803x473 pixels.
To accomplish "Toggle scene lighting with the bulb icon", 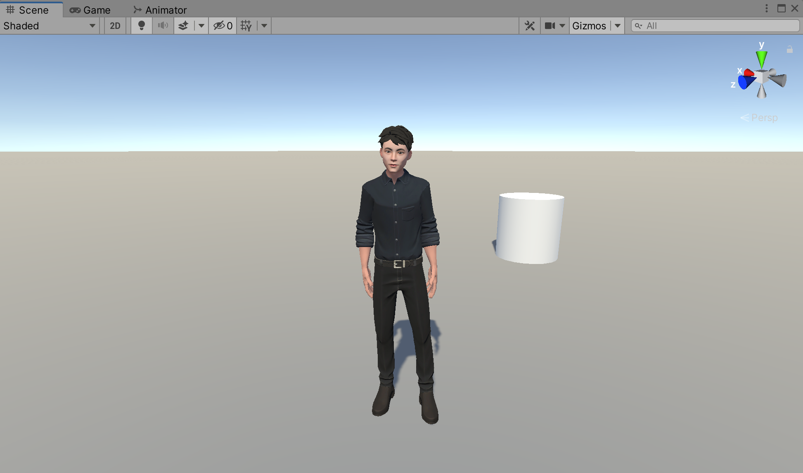I will 142,26.
